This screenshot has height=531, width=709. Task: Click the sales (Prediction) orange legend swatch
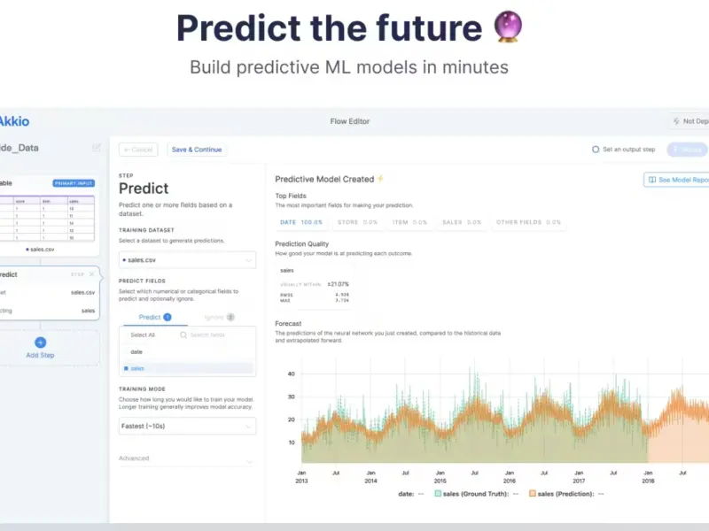click(x=533, y=494)
